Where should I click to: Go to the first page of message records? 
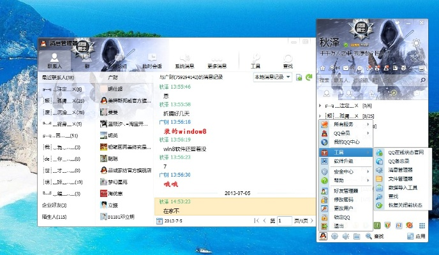pos(257,221)
